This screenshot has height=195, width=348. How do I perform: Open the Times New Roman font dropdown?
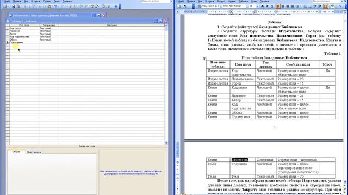(247, 6)
